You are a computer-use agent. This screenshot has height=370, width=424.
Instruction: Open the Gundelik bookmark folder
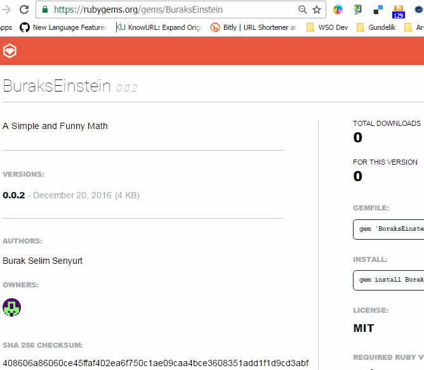coord(376,27)
